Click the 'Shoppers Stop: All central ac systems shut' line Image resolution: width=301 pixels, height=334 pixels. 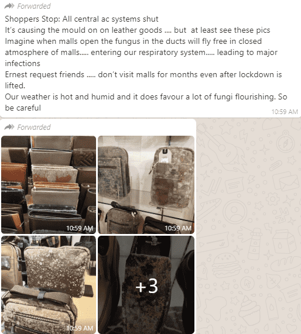[81, 19]
